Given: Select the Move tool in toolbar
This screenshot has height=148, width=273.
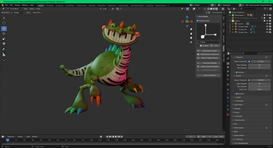Looking at the screenshot, I should click(x=4, y=29).
